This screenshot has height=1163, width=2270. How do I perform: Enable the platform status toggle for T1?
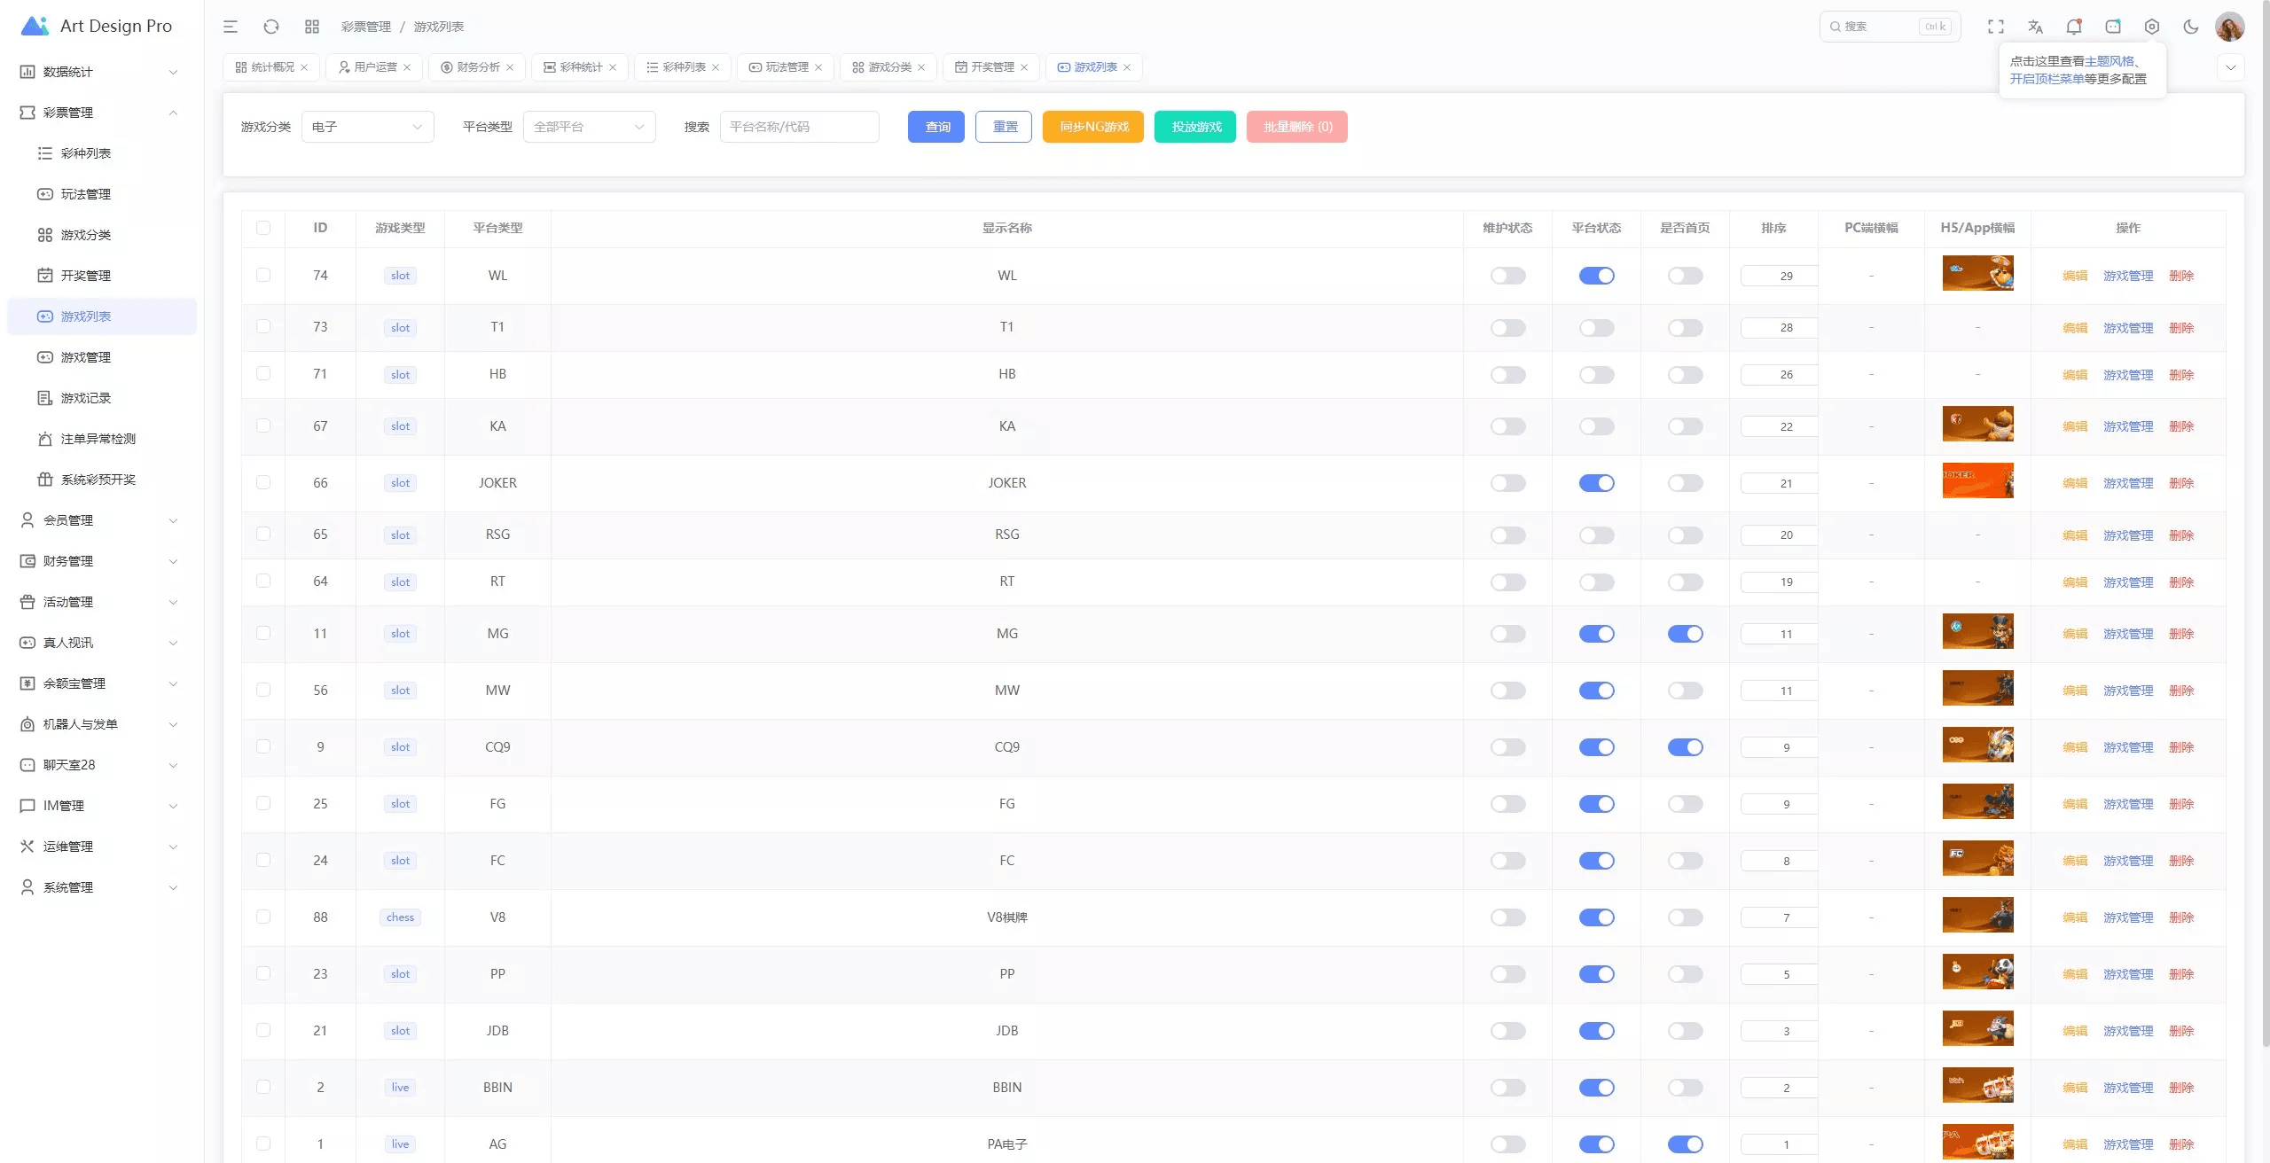click(1596, 328)
